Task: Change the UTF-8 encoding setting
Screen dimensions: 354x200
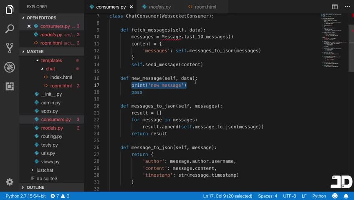Action: click(289, 196)
